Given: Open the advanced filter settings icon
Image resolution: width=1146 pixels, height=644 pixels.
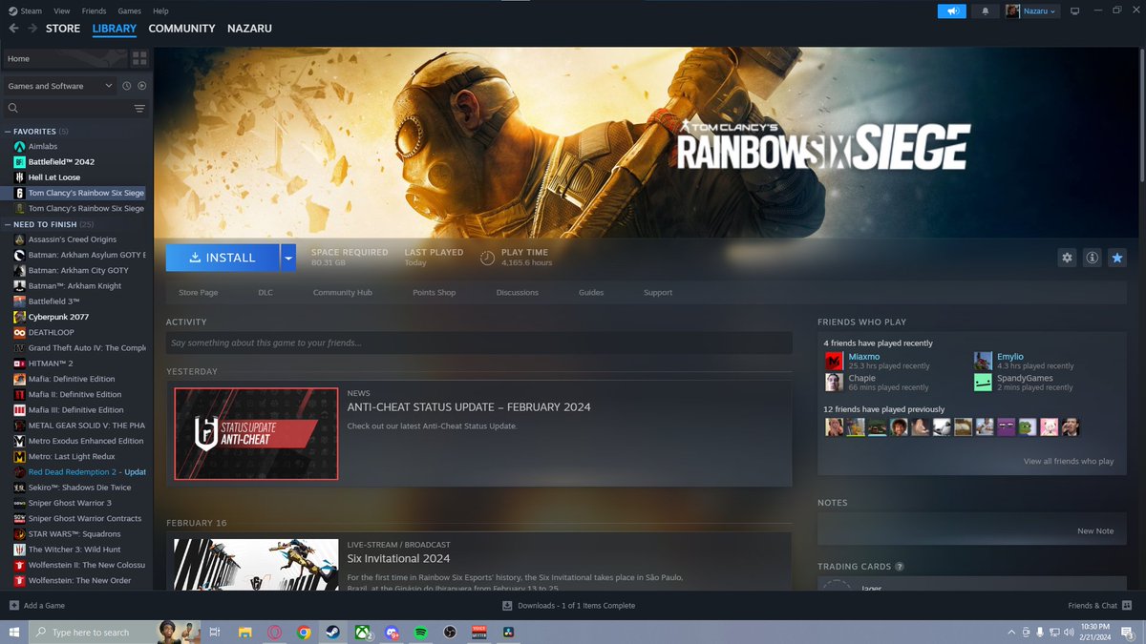Looking at the screenshot, I should pyautogui.click(x=139, y=109).
